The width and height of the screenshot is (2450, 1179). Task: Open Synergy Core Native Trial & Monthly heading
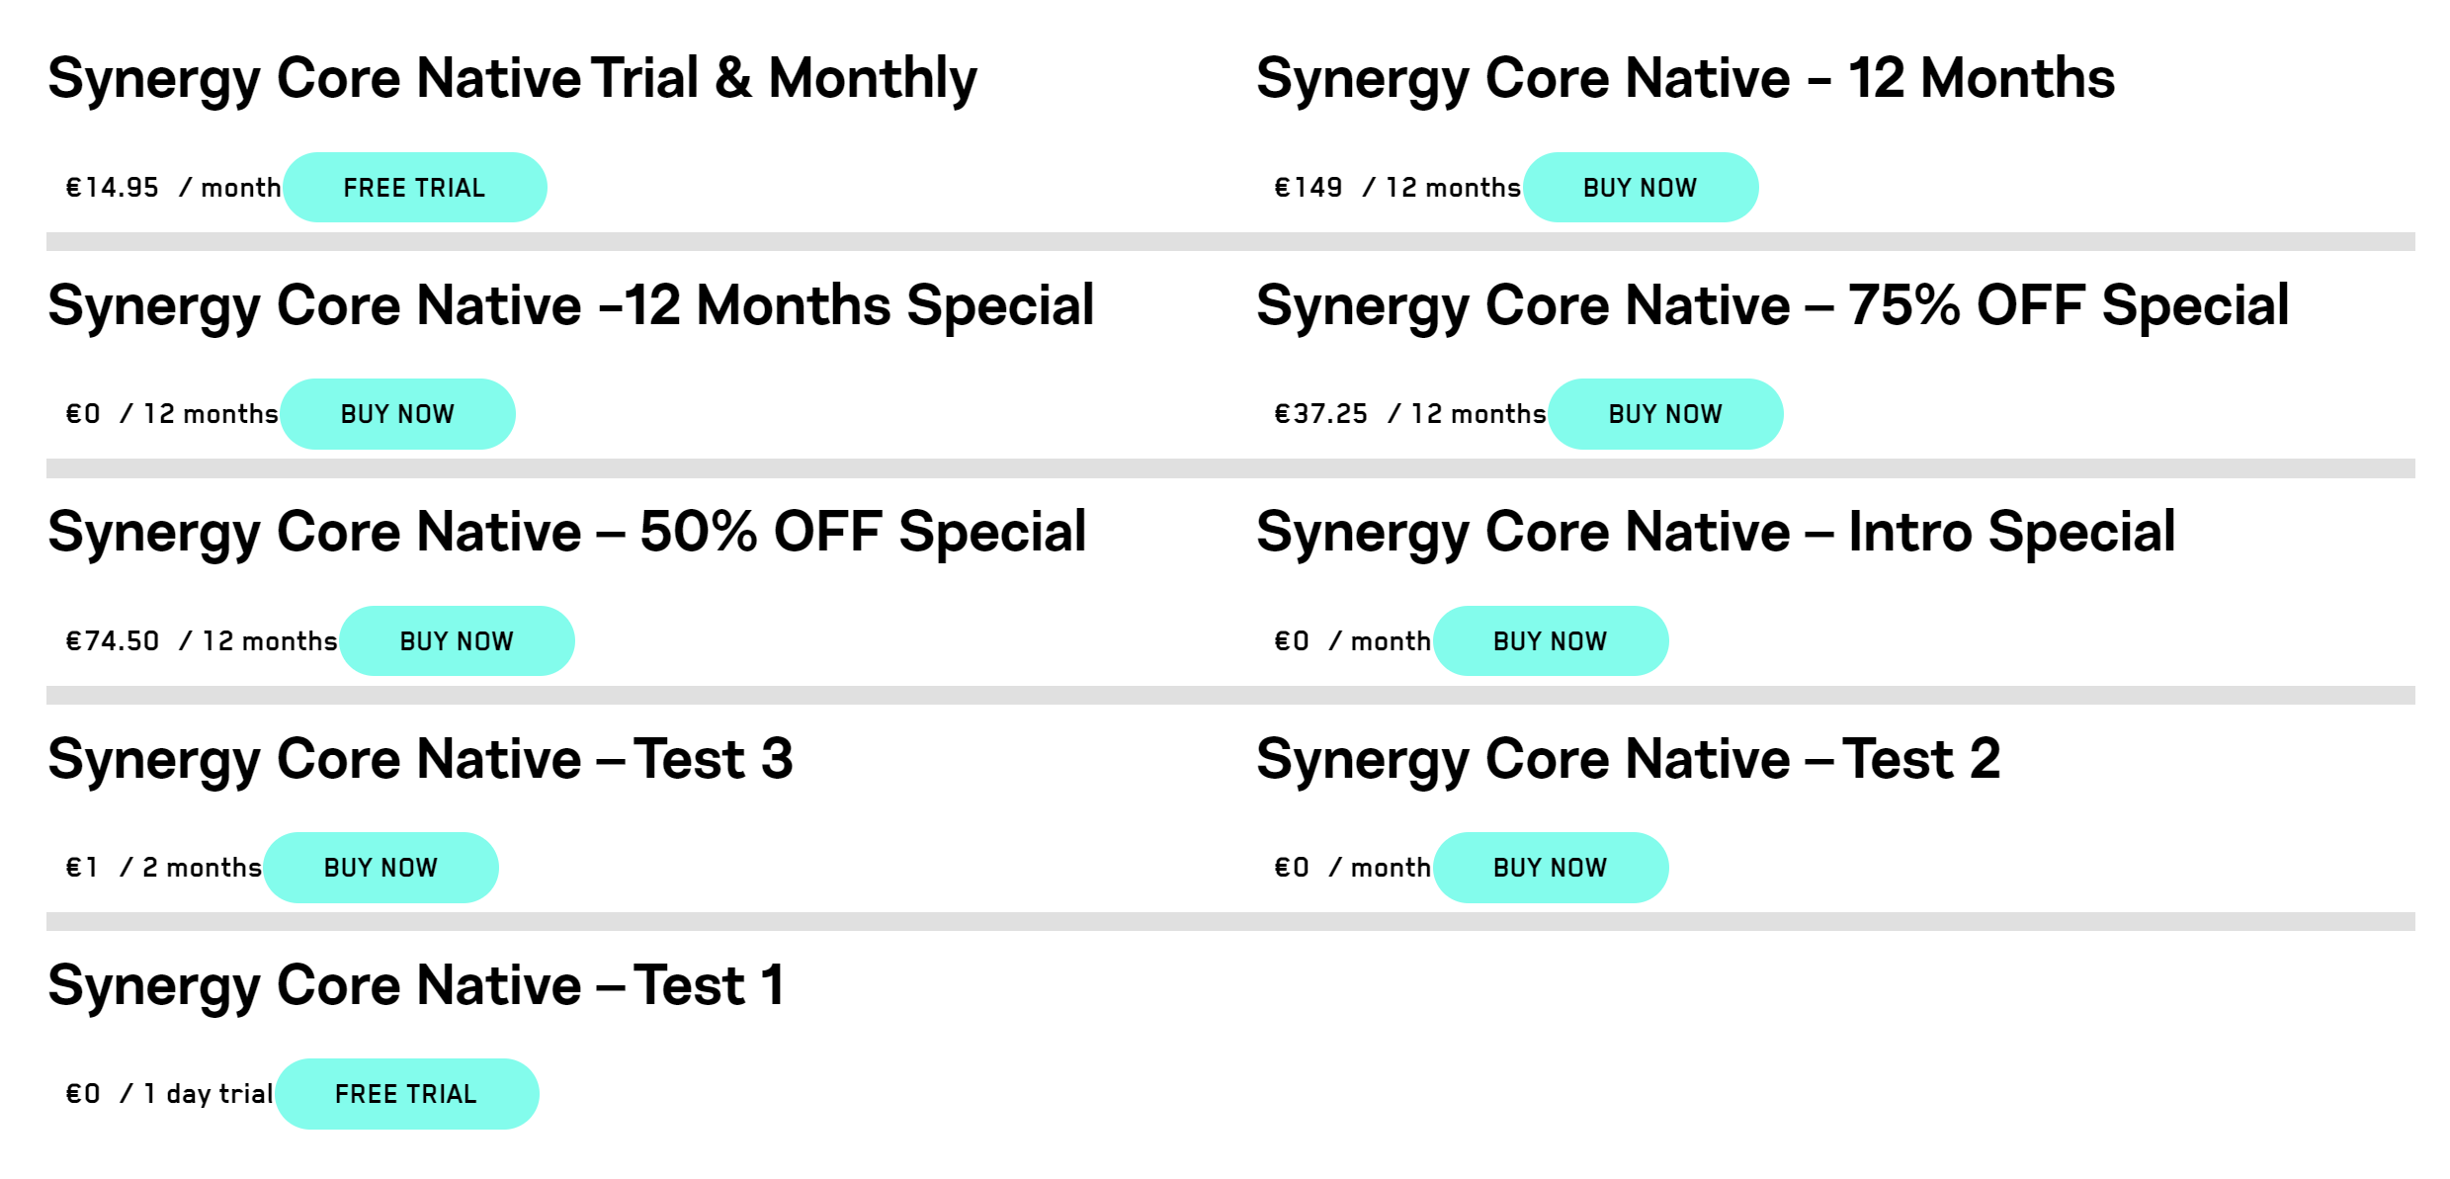512,79
